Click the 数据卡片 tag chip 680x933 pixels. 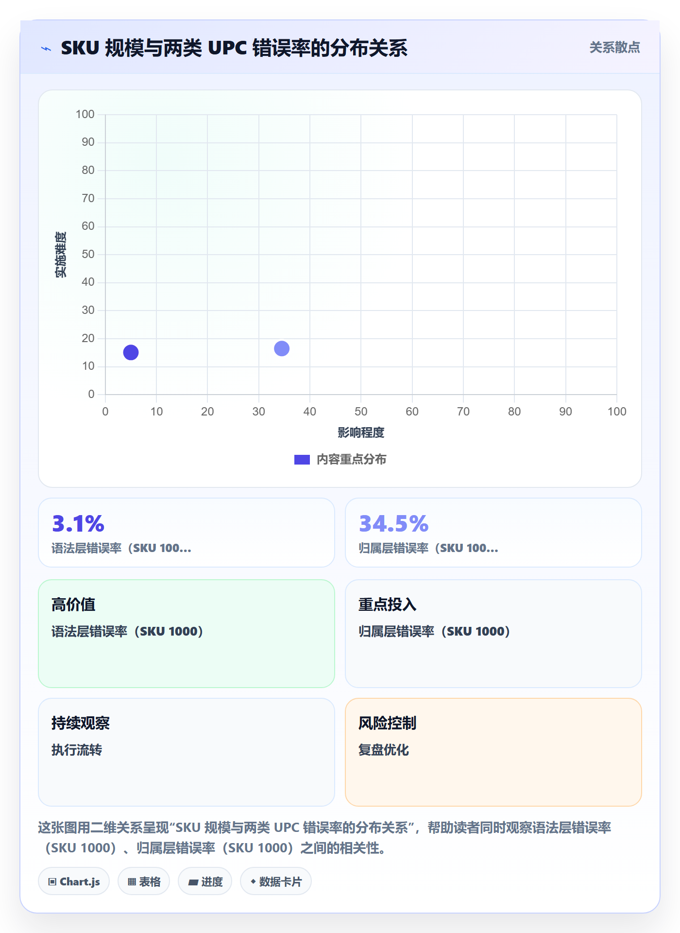click(276, 881)
